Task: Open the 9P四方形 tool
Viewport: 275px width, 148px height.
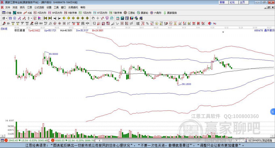Action: [55, 13]
